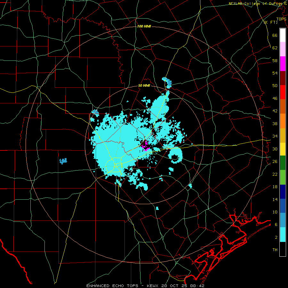Click the light pink legend swatch
This screenshot has width=288, height=288.
point(283,49)
